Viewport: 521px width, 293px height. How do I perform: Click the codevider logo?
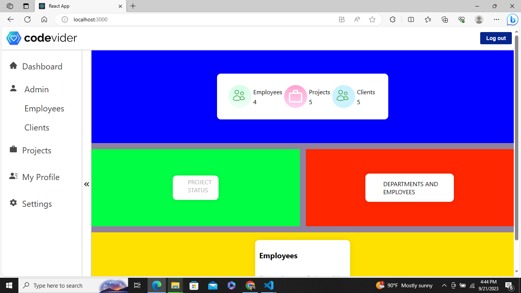(x=41, y=38)
